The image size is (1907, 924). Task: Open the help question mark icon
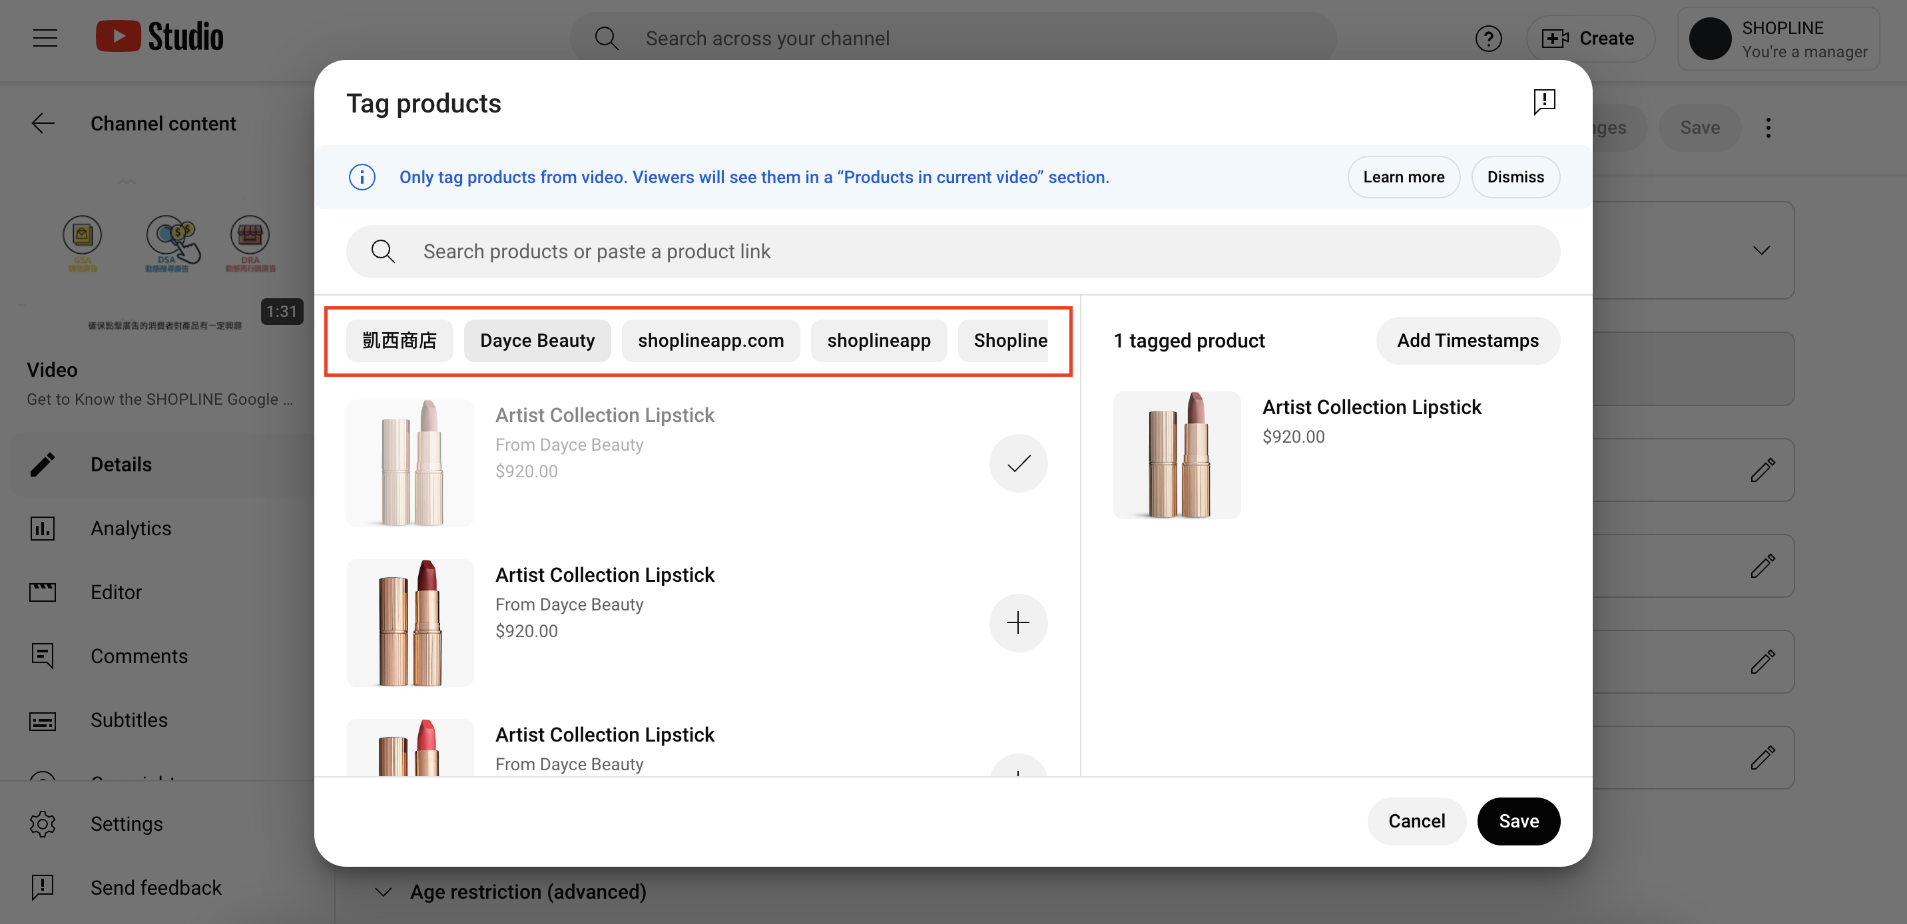[1488, 38]
